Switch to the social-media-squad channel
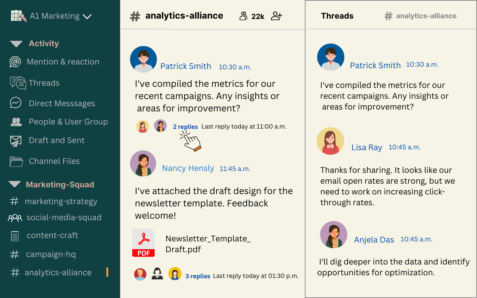The image size is (477, 298). pyautogui.click(x=64, y=218)
